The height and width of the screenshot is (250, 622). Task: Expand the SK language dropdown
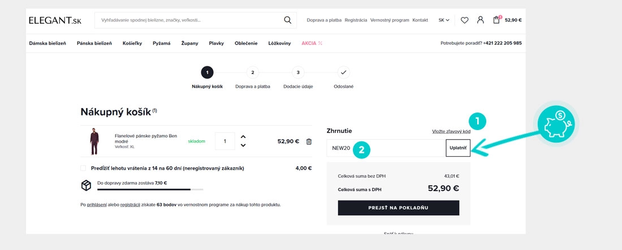click(x=444, y=20)
